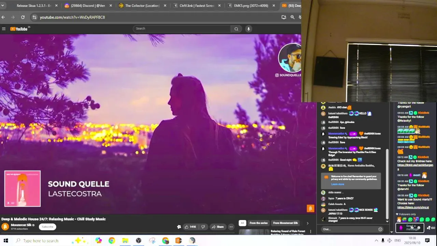Switch to the EMK5.png tab
The width and height of the screenshot is (437, 246).
click(251, 5)
